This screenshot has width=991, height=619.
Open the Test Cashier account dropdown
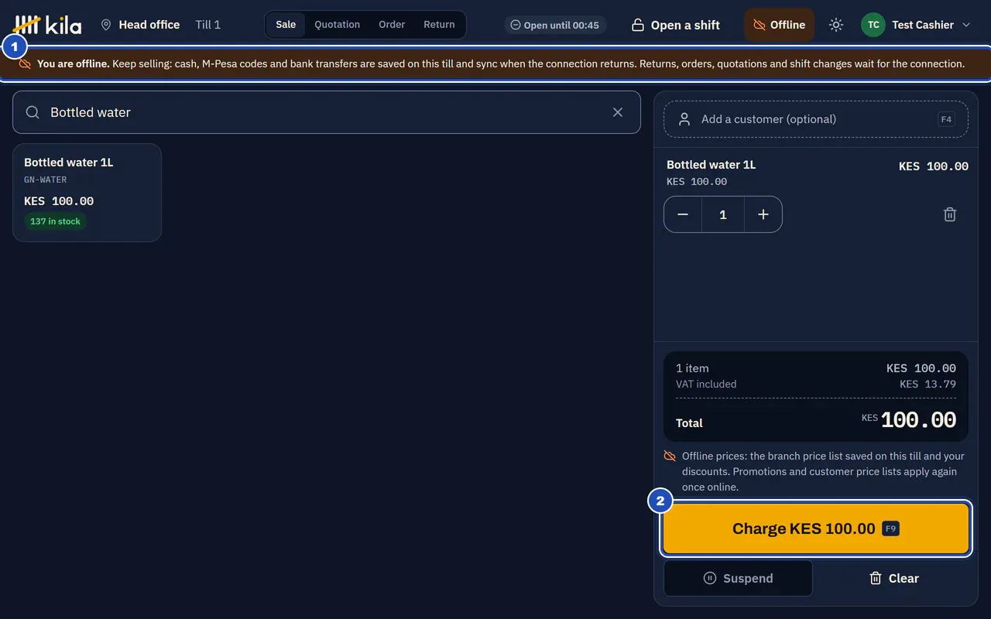coord(917,25)
